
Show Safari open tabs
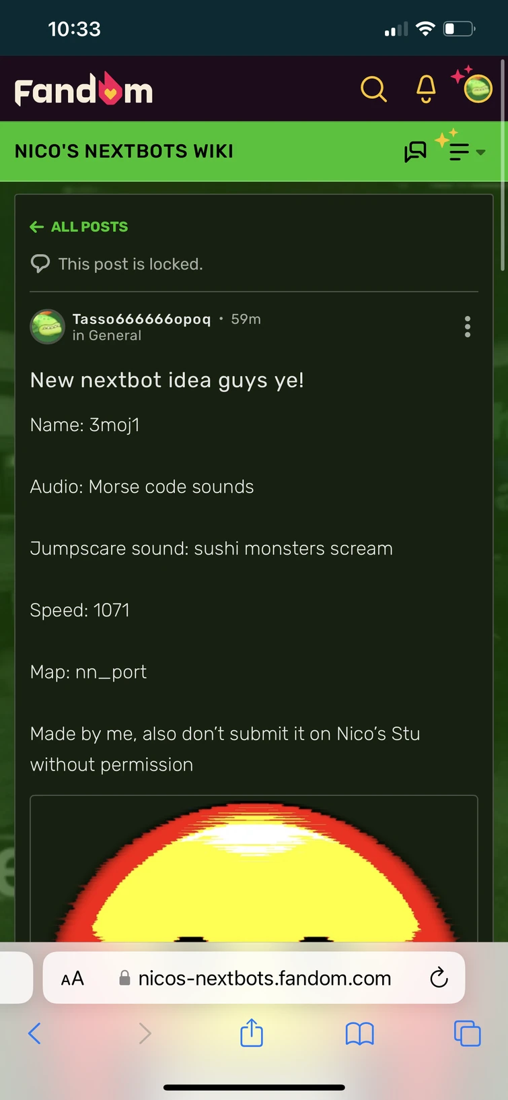[x=467, y=1033]
